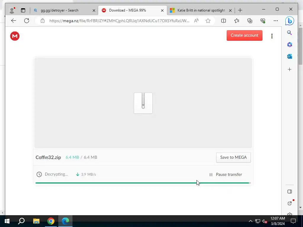Open sidebar Search icon
The height and width of the screenshot is (227, 303).
(289, 33)
